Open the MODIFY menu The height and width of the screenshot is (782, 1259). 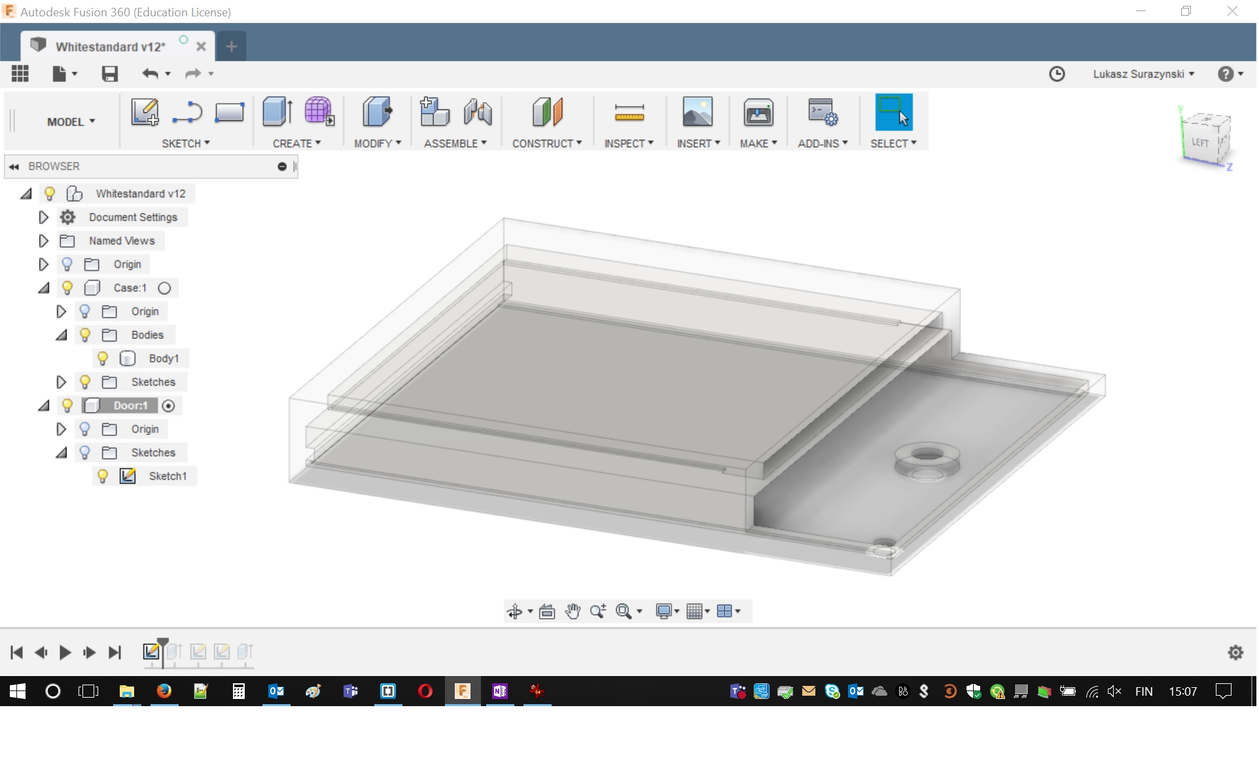pos(378,144)
